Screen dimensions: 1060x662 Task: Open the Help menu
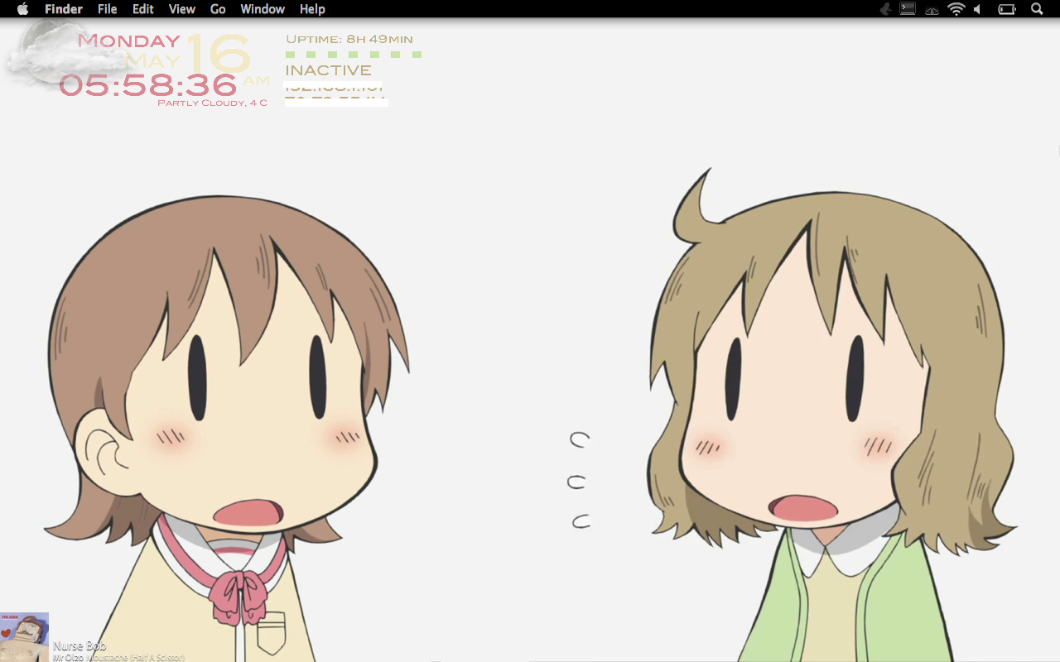click(312, 9)
